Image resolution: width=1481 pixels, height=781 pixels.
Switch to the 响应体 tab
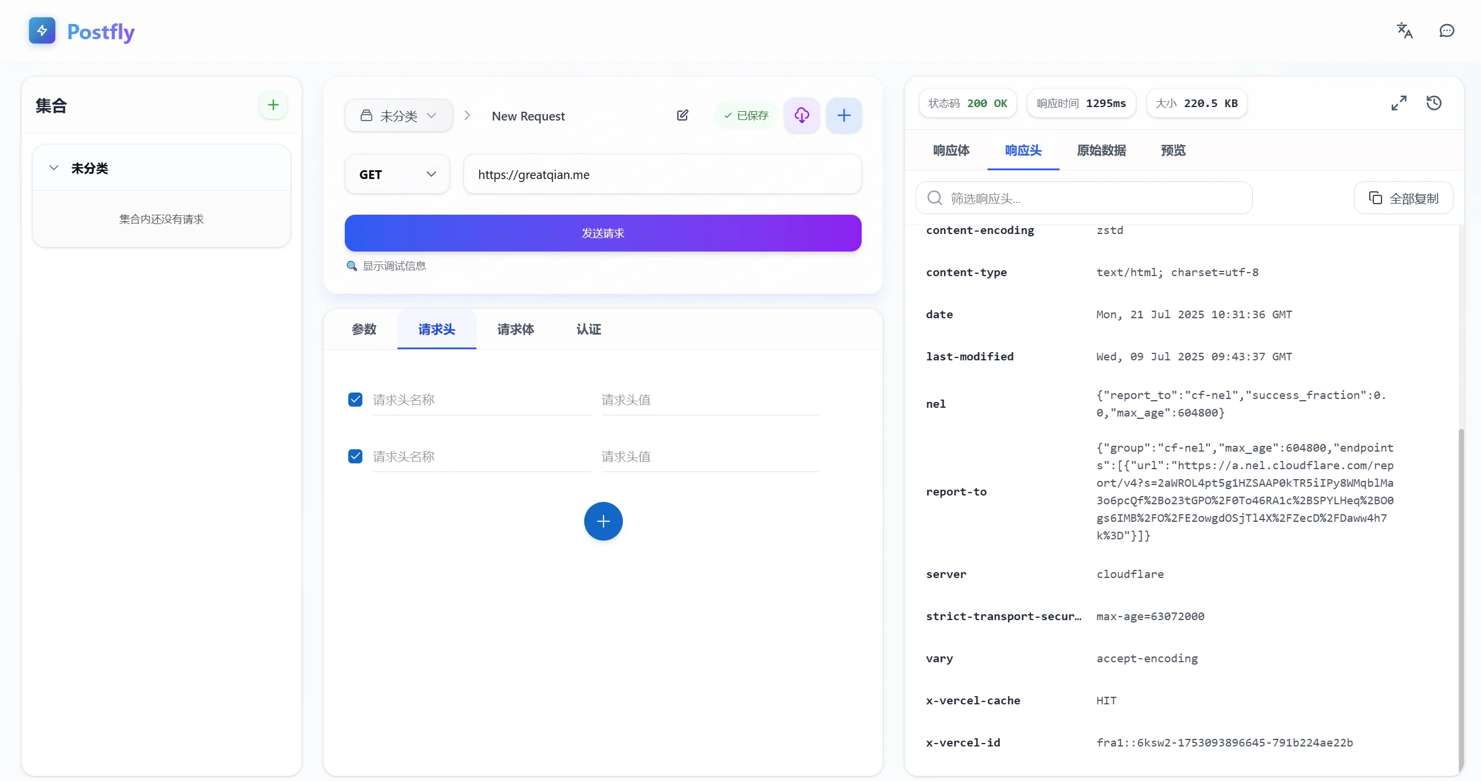pyautogui.click(x=951, y=150)
